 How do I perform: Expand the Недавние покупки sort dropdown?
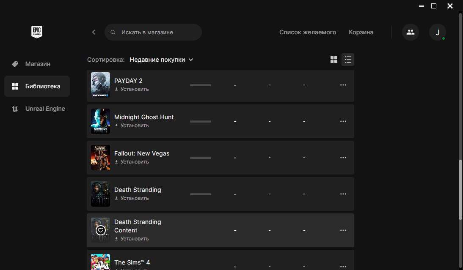[162, 60]
